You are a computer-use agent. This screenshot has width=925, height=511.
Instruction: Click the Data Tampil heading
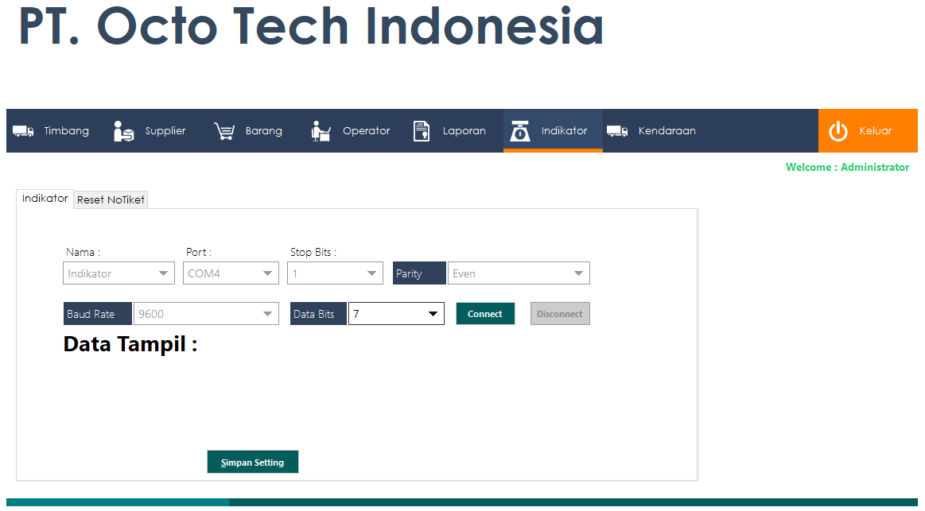click(x=130, y=344)
